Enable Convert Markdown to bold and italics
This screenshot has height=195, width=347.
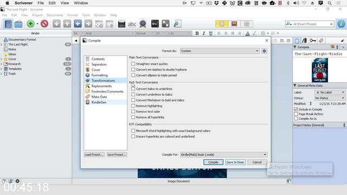(133, 100)
